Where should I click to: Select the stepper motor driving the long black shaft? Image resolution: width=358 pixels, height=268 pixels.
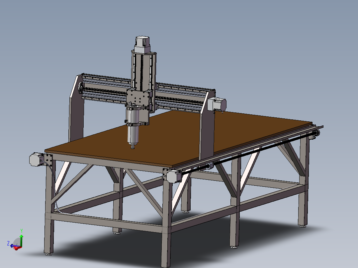coord(174,176)
